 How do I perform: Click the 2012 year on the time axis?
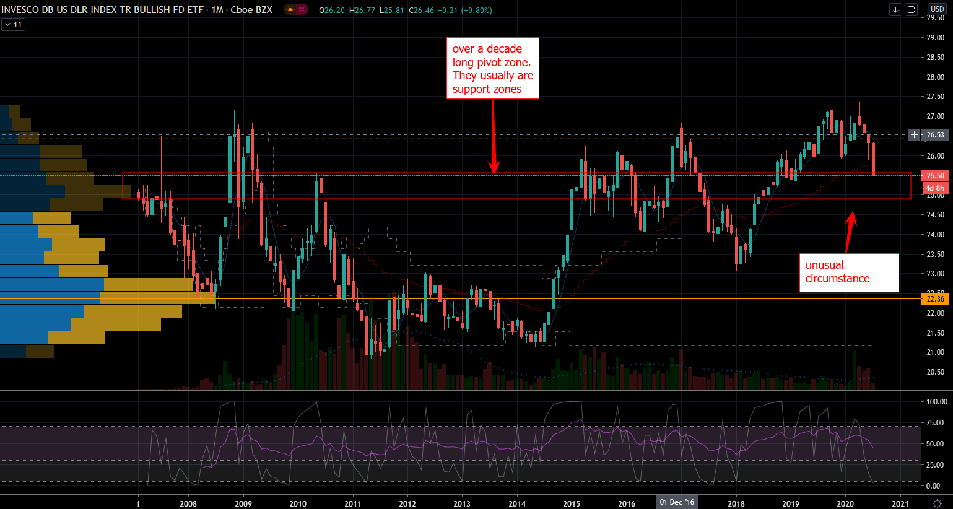coord(407,503)
